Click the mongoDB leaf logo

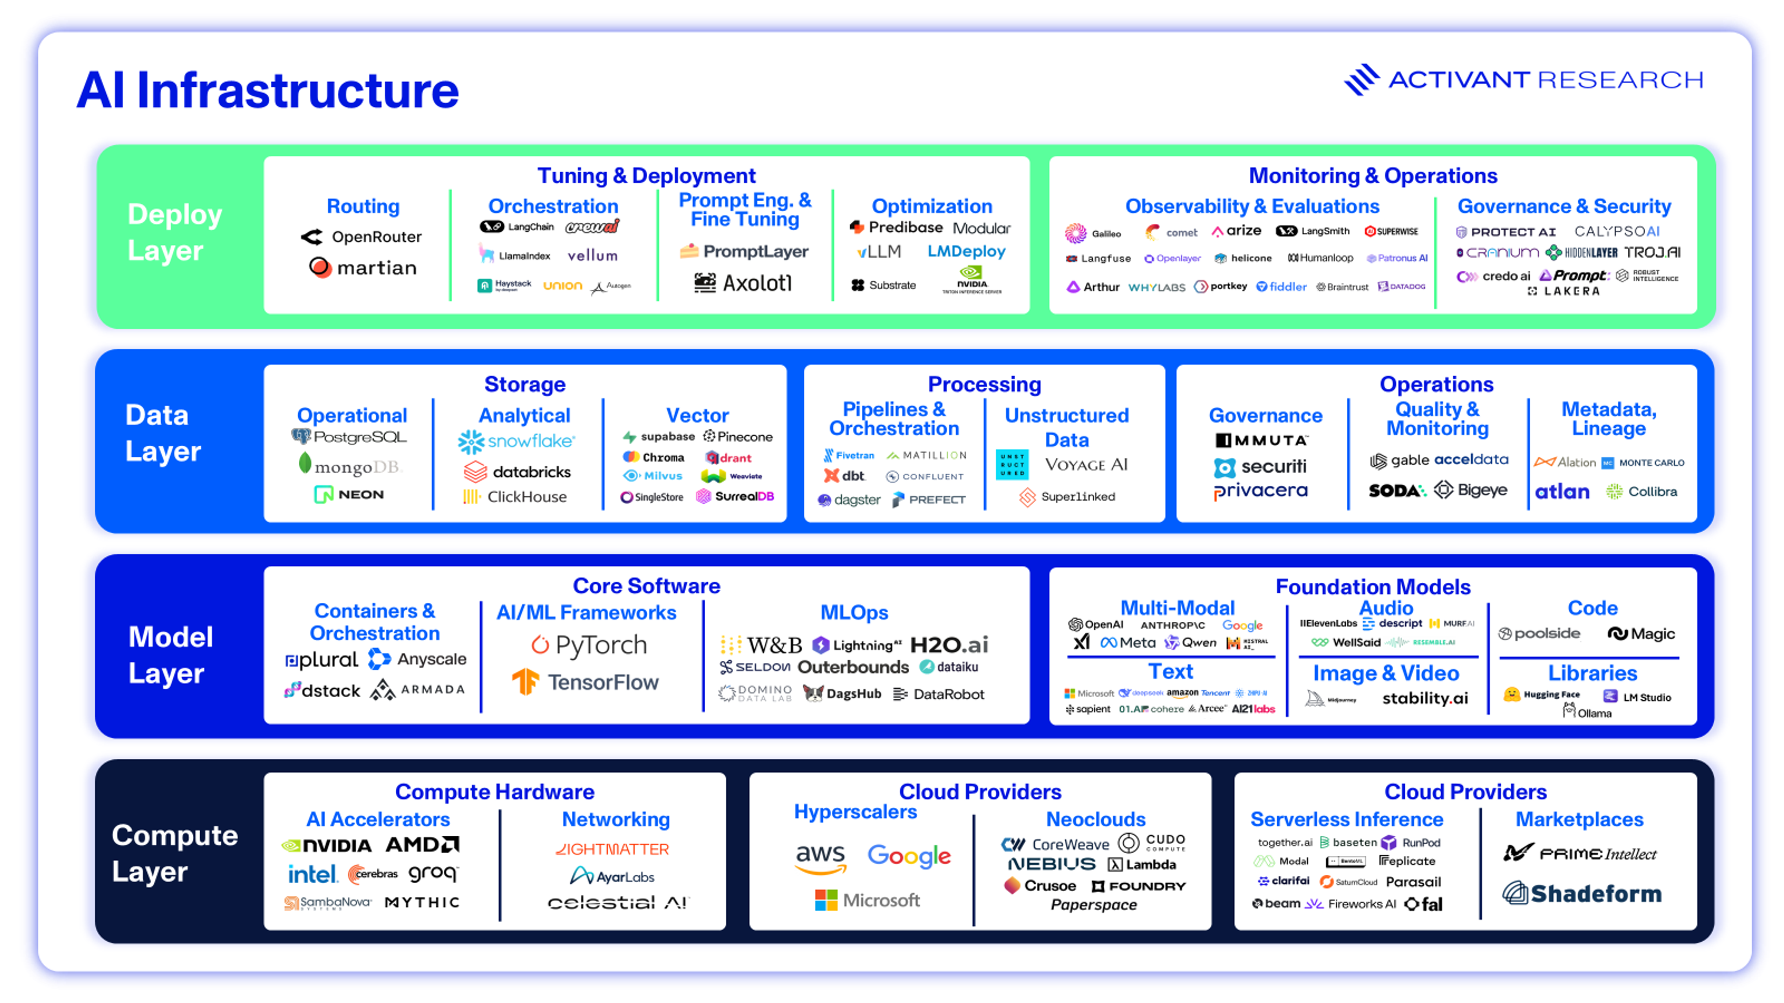tap(305, 463)
